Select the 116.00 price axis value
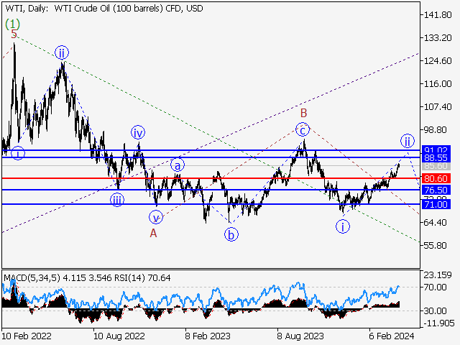The width and height of the screenshot is (460, 345). [x=438, y=84]
